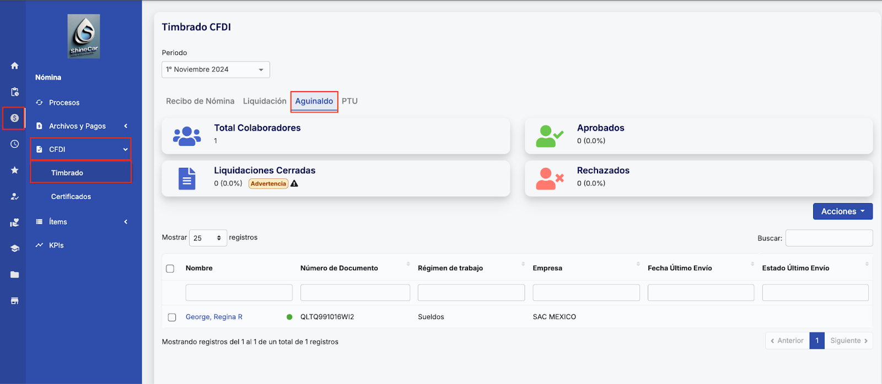Click the ShineCar company logo

coord(84,36)
